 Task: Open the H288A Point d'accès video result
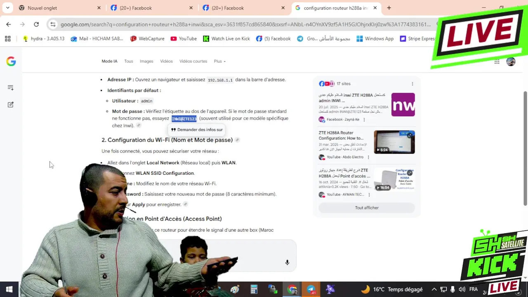pyautogui.click(x=344, y=173)
